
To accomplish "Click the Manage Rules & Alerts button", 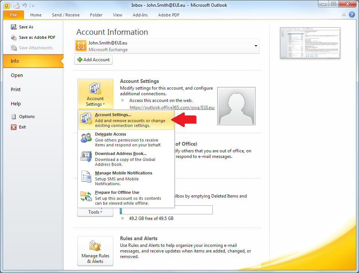I will pyautogui.click(x=95, y=251).
